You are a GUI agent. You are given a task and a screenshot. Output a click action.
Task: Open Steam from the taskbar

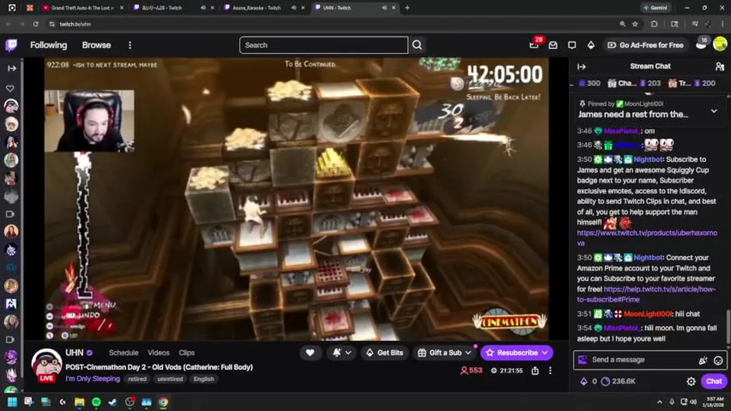tap(113, 402)
